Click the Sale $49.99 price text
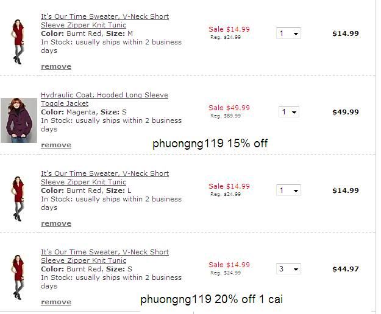 click(229, 108)
